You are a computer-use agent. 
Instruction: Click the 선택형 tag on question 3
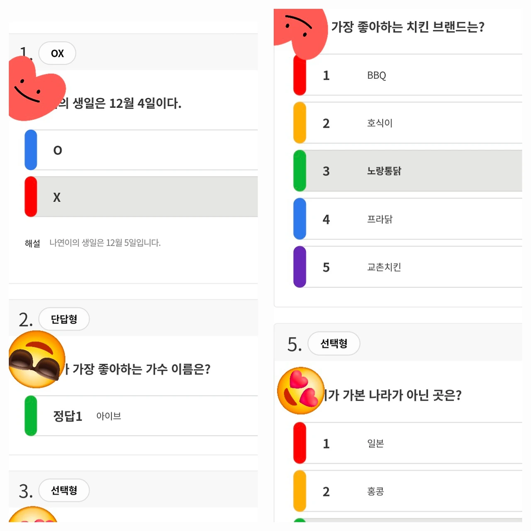point(64,490)
